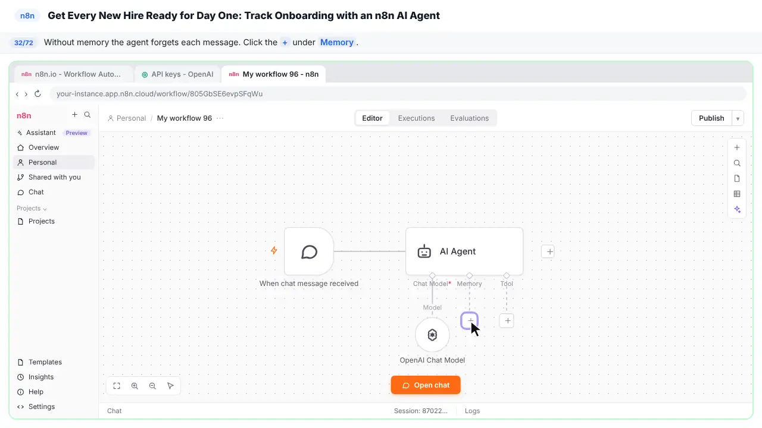This screenshot has height=428, width=762.
Task: Switch to the Executions tab
Action: click(416, 118)
